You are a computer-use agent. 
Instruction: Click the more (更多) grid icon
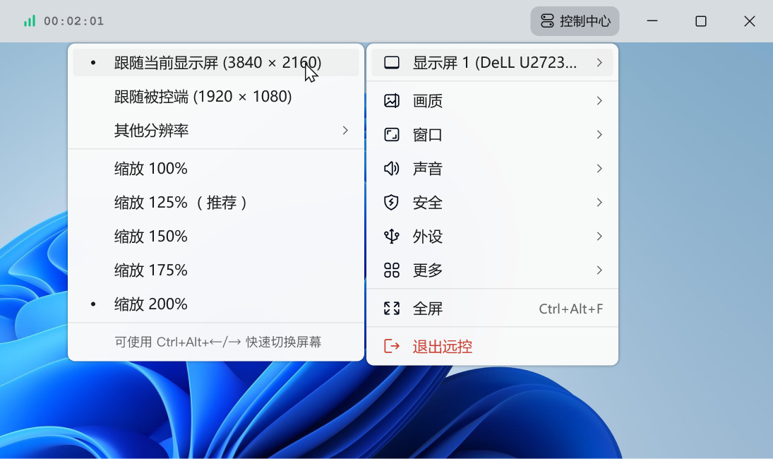392,270
